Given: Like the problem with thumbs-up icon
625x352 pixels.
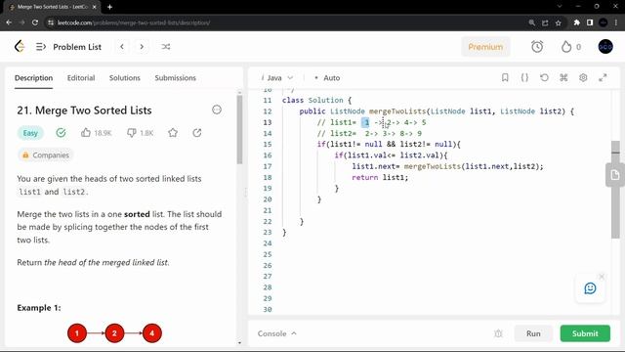Looking at the screenshot, I should pos(86,133).
